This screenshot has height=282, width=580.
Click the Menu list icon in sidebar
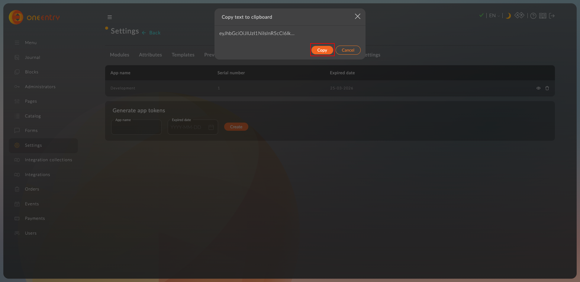[17, 43]
